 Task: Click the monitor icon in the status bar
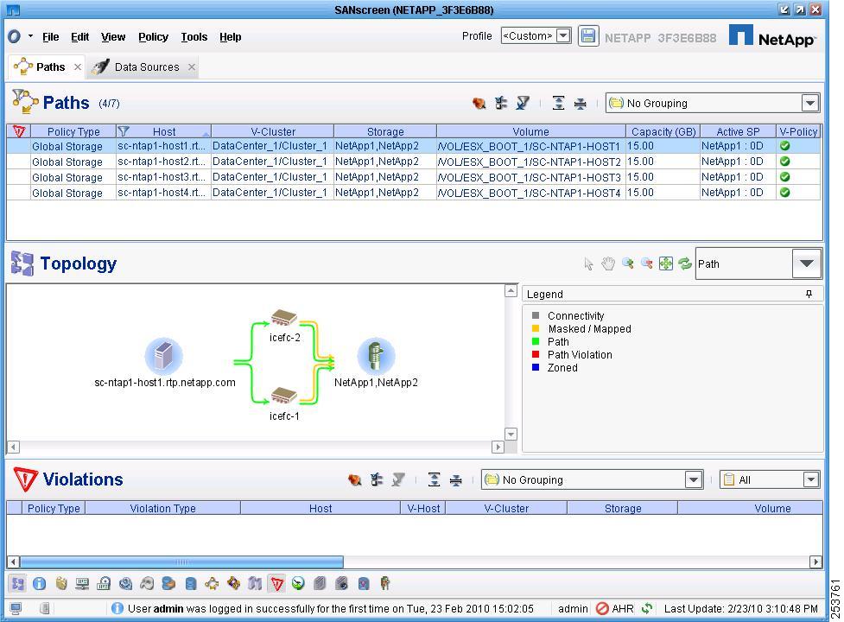pyautogui.click(x=16, y=608)
